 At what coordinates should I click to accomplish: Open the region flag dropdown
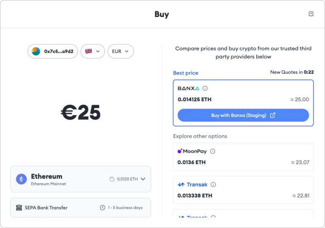93,51
